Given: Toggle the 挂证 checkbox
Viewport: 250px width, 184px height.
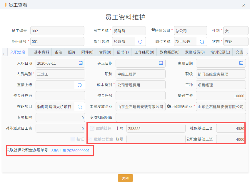Looking at the screenshot, I should (73, 139).
